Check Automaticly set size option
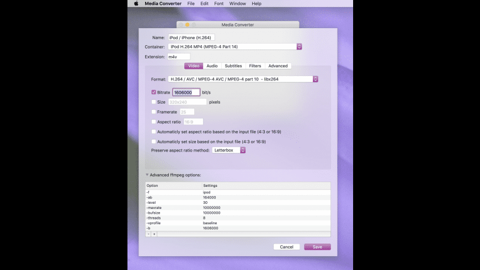The image size is (480, 270). [154, 141]
